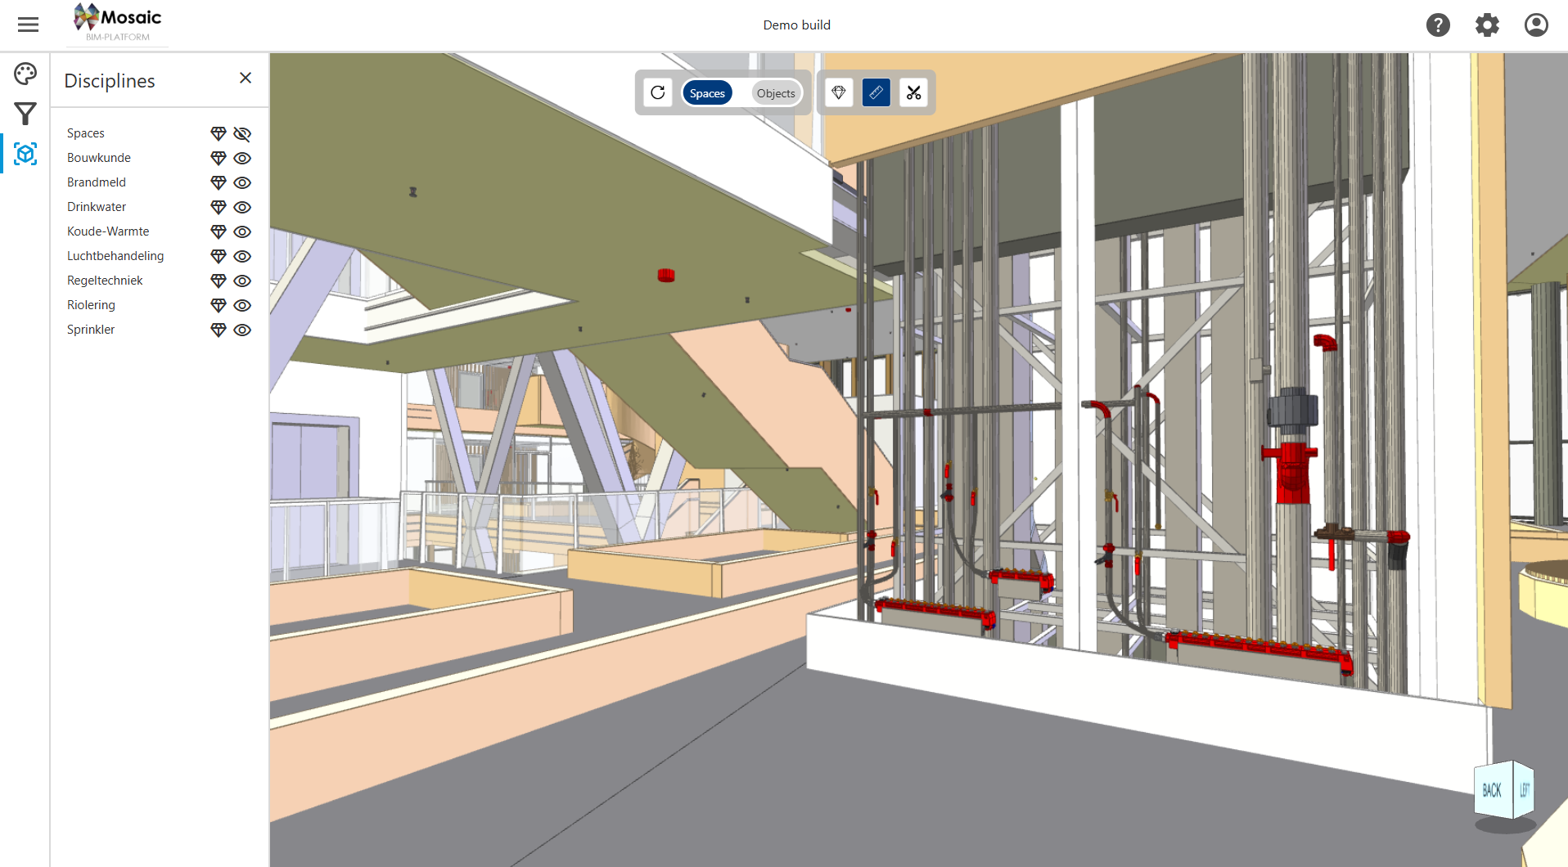The image size is (1568, 867).
Task: Select the Spaces discipline label
Action: 86,133
